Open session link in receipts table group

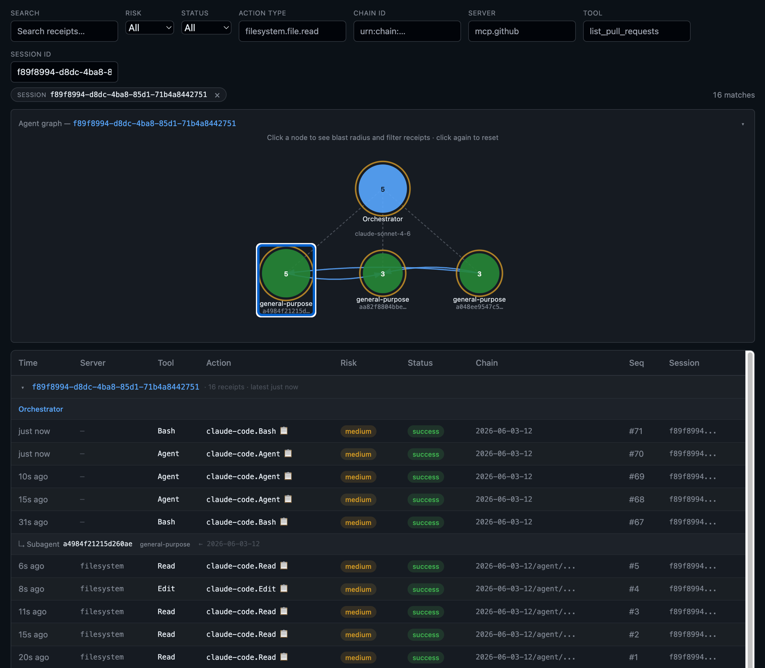coord(116,387)
